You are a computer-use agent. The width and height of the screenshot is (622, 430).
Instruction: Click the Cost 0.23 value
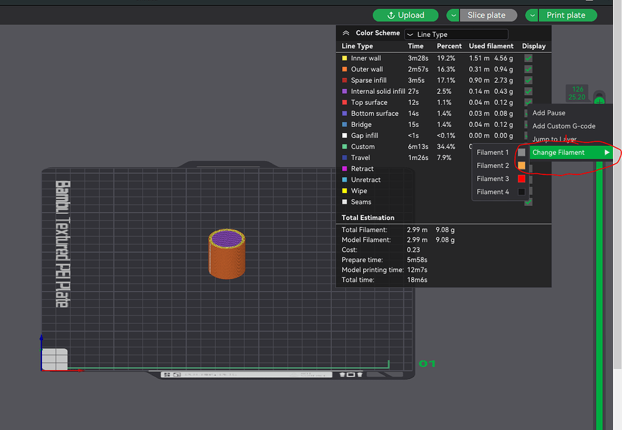coord(413,250)
